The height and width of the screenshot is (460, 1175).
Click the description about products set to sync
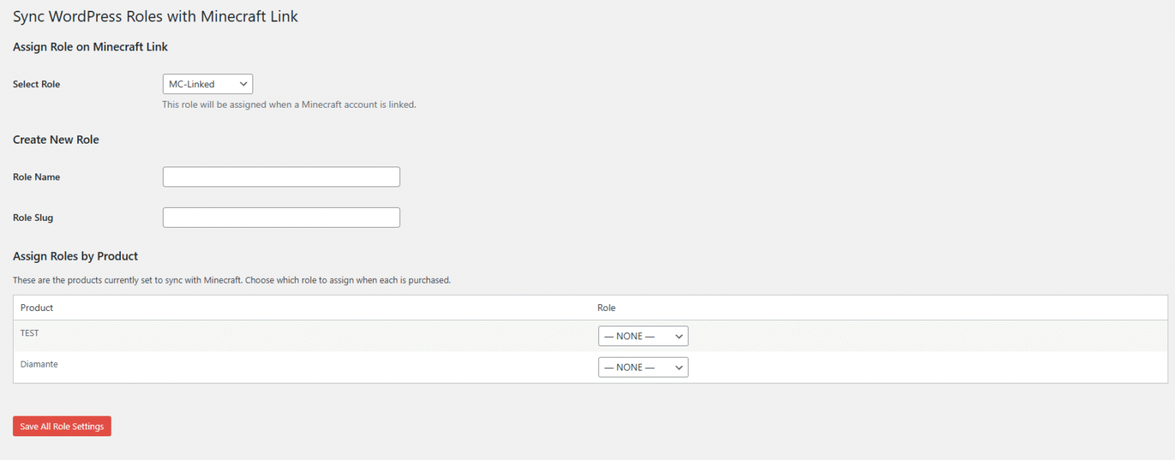(x=232, y=280)
